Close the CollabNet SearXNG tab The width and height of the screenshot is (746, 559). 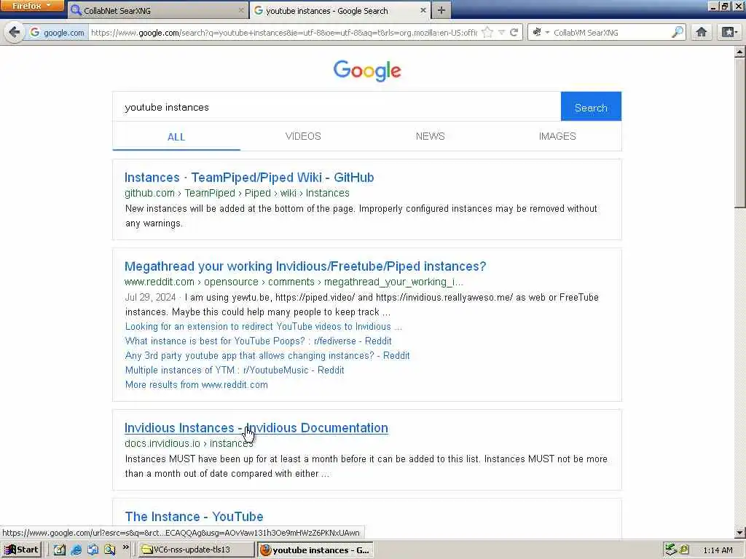240,10
